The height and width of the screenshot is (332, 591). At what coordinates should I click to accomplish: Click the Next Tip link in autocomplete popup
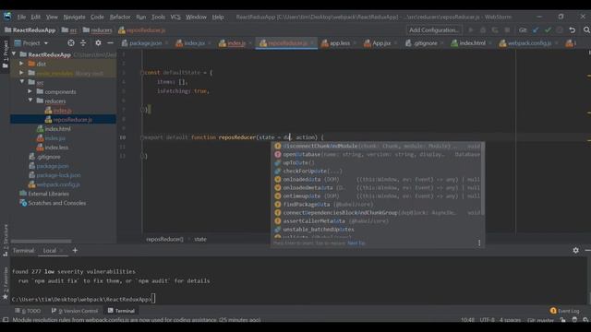[x=356, y=243]
